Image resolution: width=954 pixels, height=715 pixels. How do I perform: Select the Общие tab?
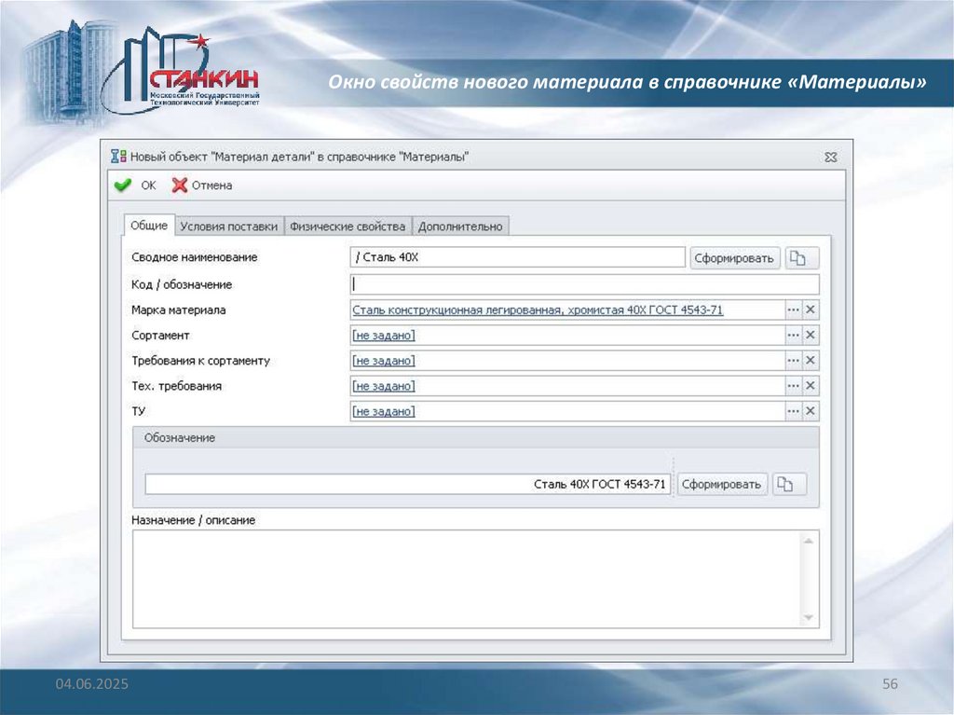pyautogui.click(x=149, y=226)
